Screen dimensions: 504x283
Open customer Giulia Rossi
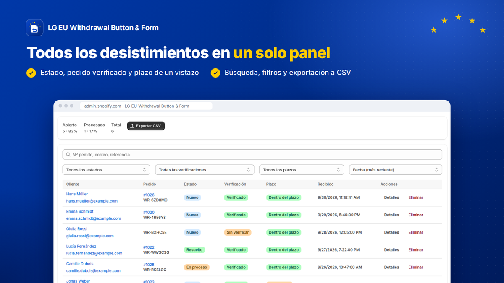point(76,229)
